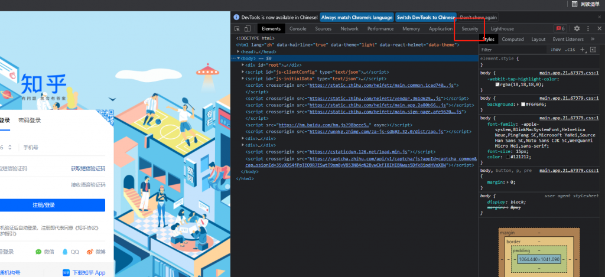Expand the <head> node

point(238,51)
